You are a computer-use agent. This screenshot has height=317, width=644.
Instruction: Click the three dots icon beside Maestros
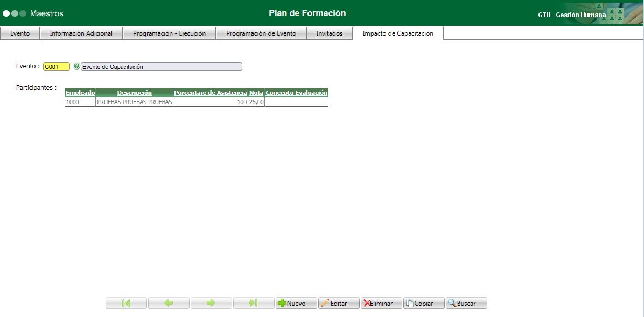[x=15, y=13]
